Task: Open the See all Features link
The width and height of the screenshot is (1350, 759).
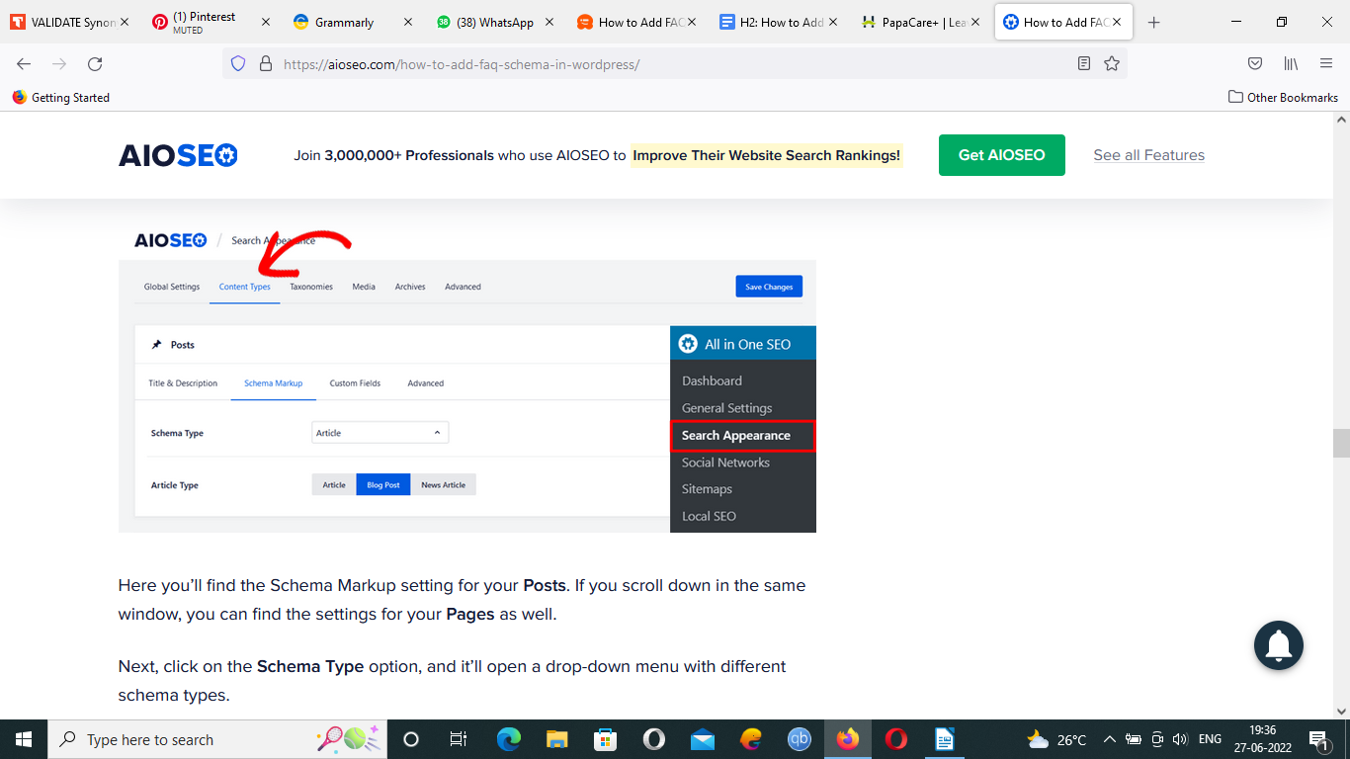Action: click(x=1148, y=155)
